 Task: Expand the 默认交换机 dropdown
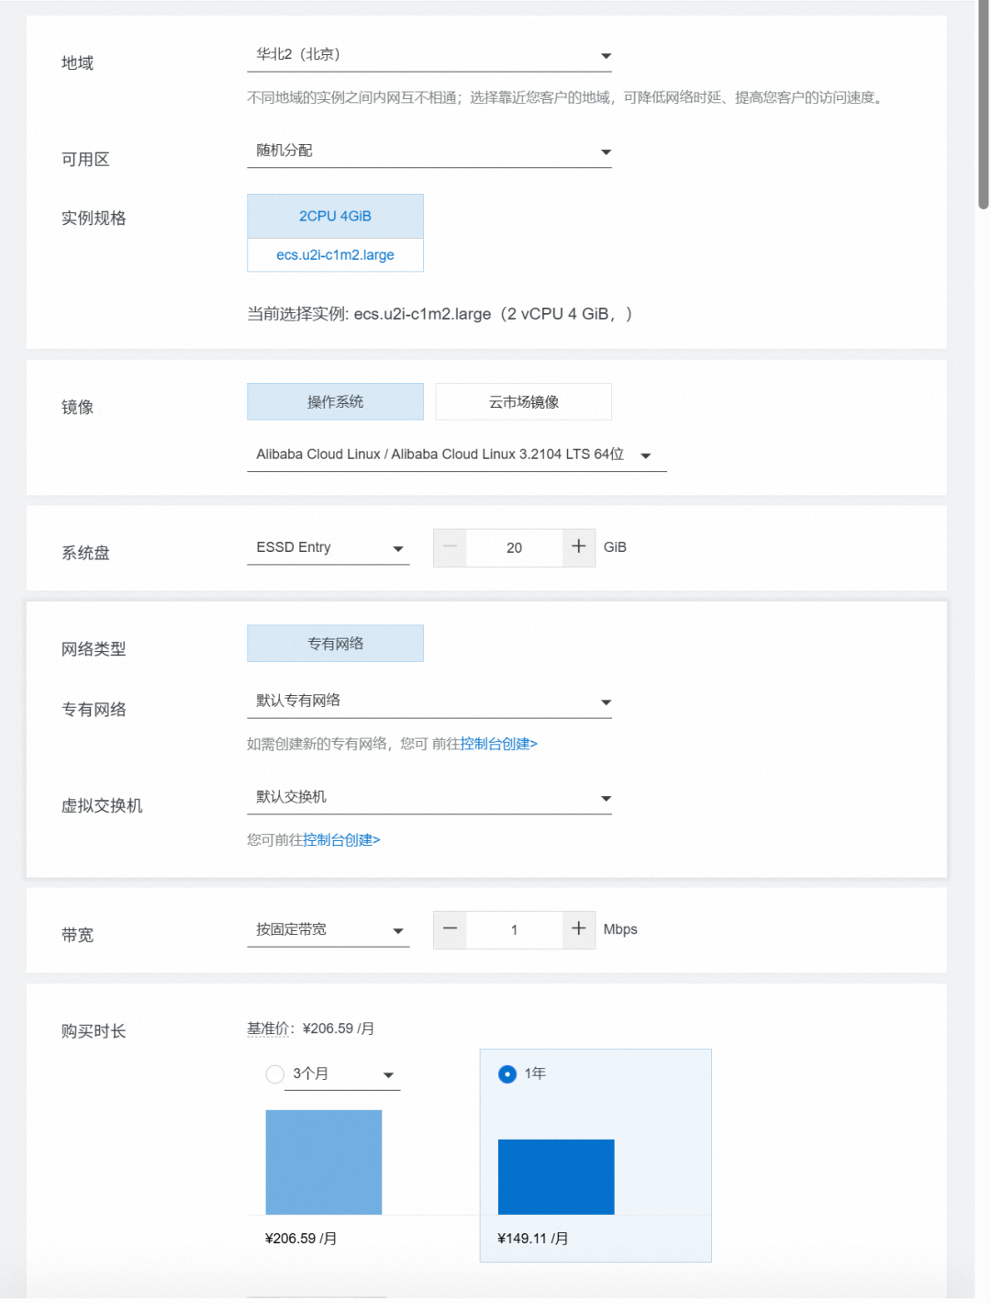[x=429, y=798]
